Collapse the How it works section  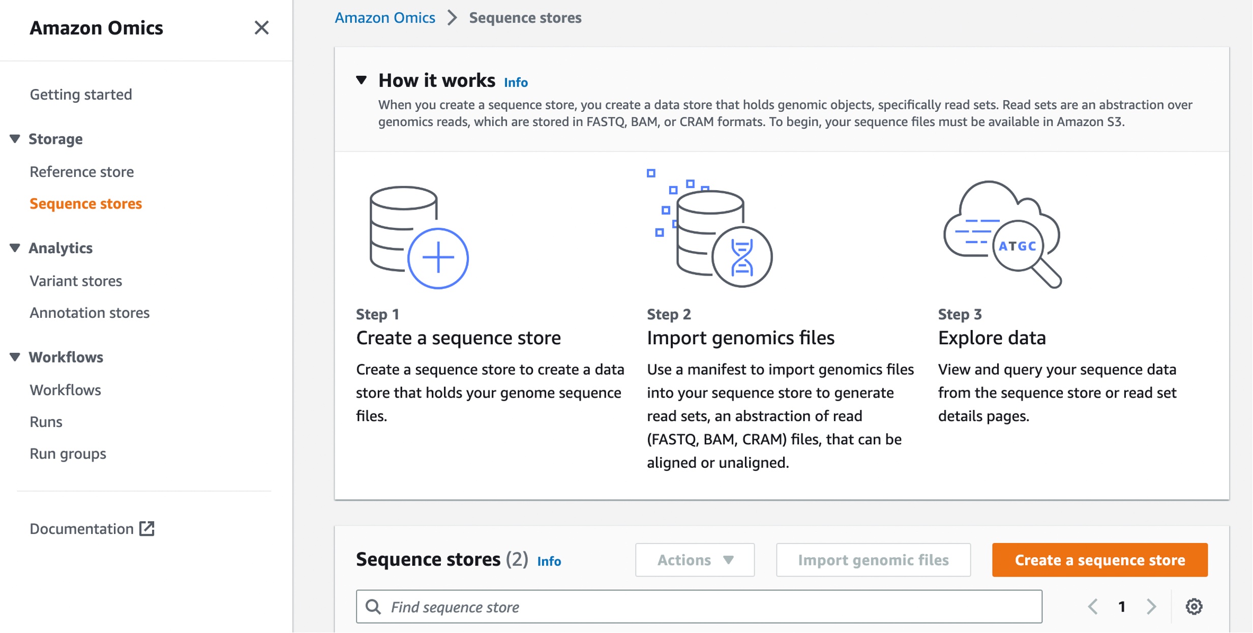(x=362, y=80)
